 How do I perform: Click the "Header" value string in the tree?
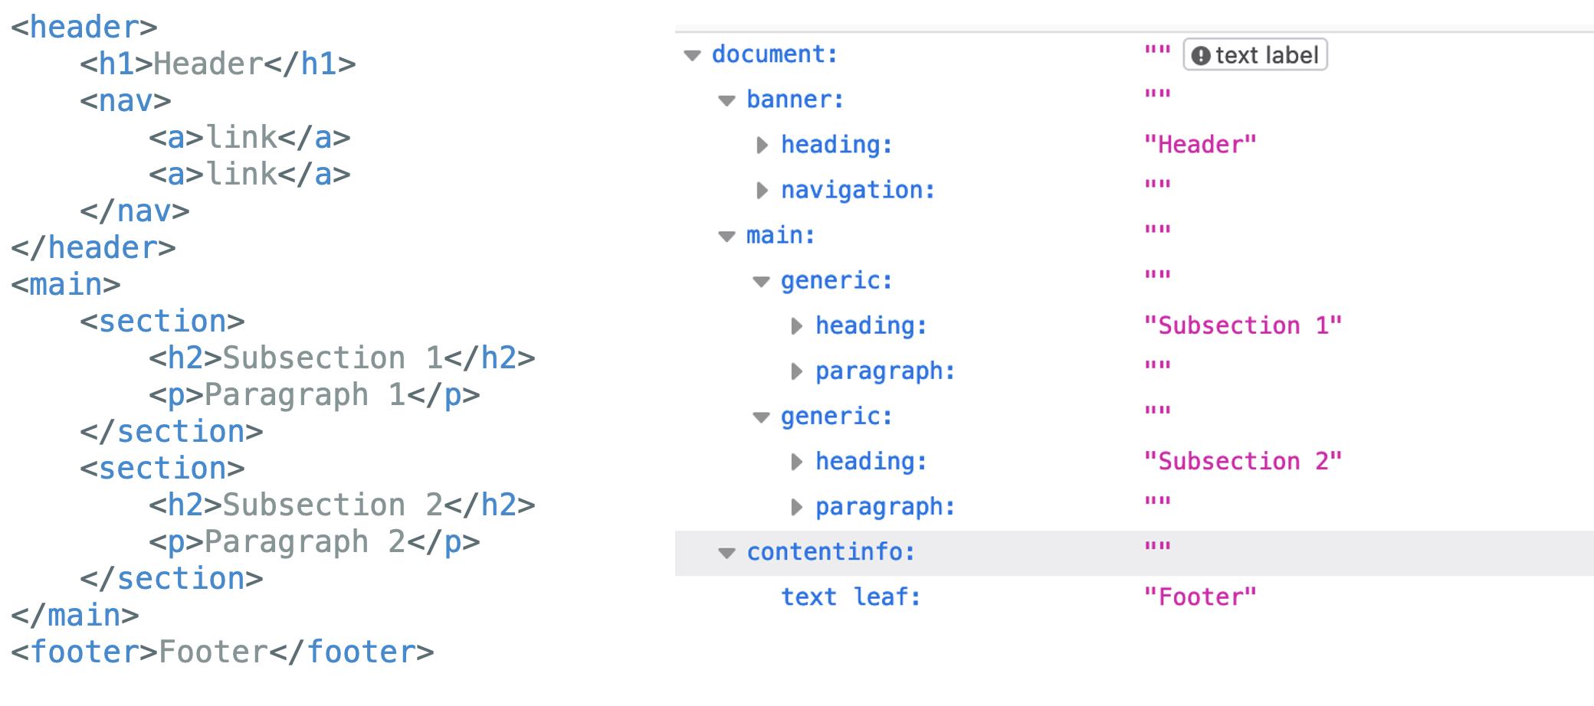point(1199,145)
